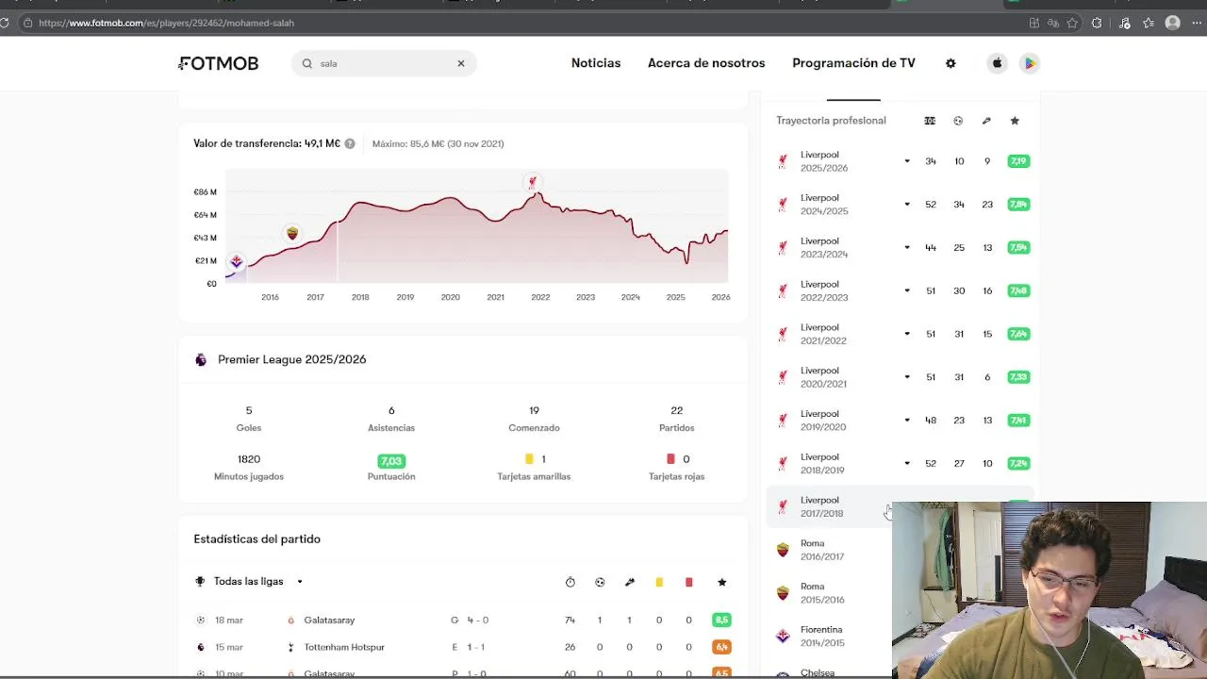Open the browser profile avatar
The height and width of the screenshot is (679, 1207).
coord(1173,23)
